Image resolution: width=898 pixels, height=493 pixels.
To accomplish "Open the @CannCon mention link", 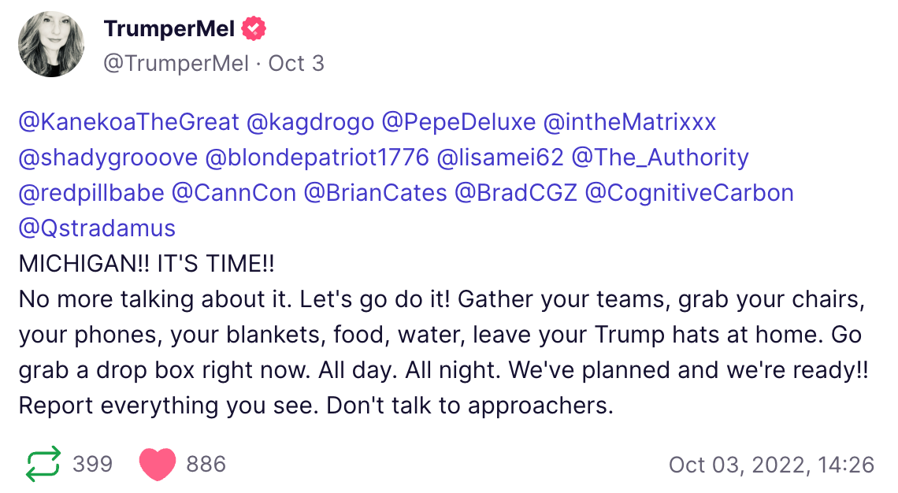I will point(233,193).
